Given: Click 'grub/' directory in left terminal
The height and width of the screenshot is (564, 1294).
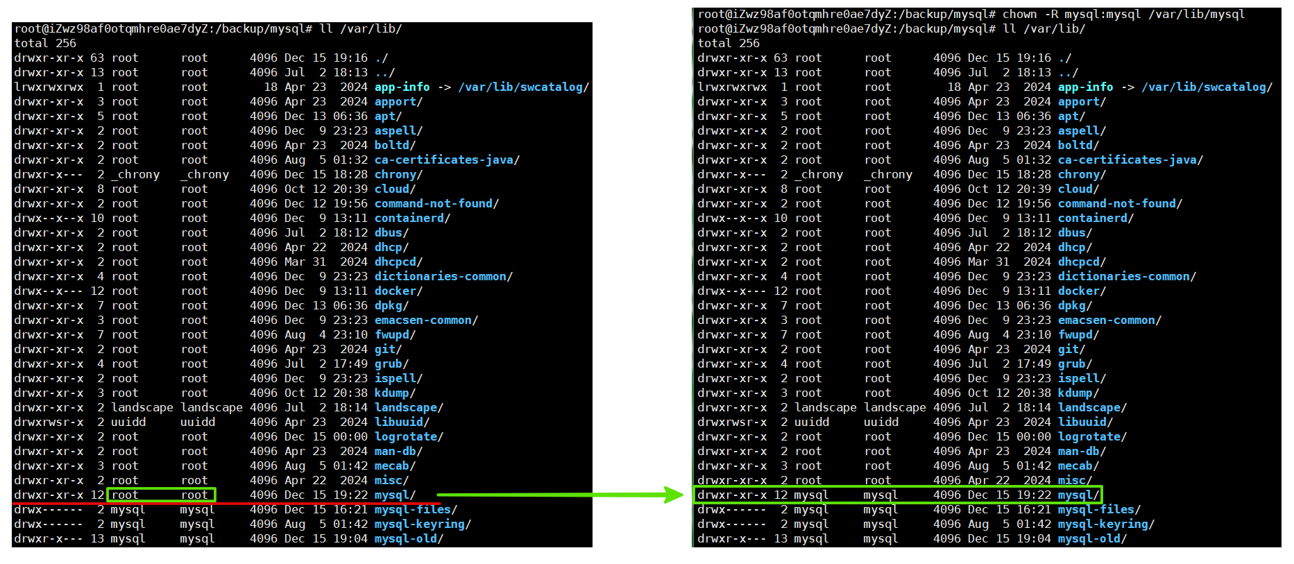Looking at the screenshot, I should click(392, 364).
